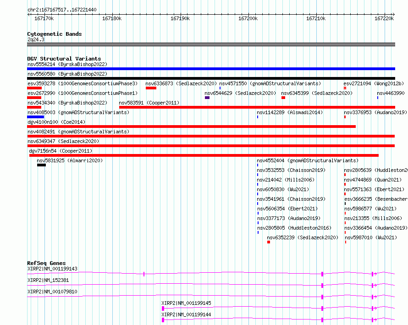Click the 167210k ruler position label
The width and height of the screenshot is (408, 325).
point(316,18)
